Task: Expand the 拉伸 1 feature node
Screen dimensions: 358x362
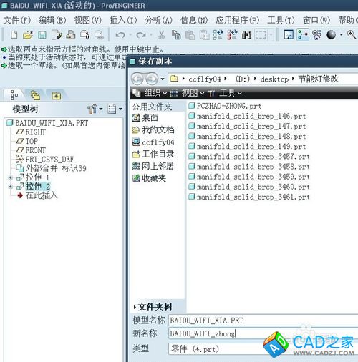Action: tap(11, 177)
